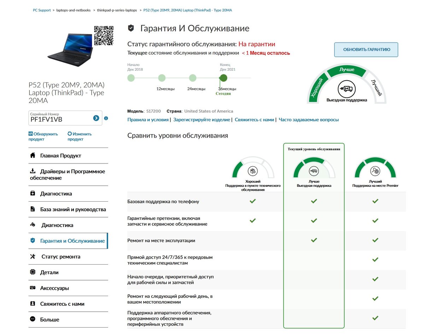The width and height of the screenshot is (424, 335).
Task: Click the truck icon in large warranty gauge
Action: (346, 89)
